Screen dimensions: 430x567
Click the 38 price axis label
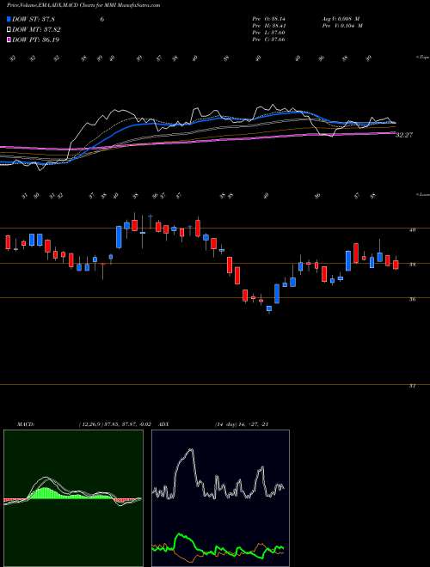(x=413, y=265)
